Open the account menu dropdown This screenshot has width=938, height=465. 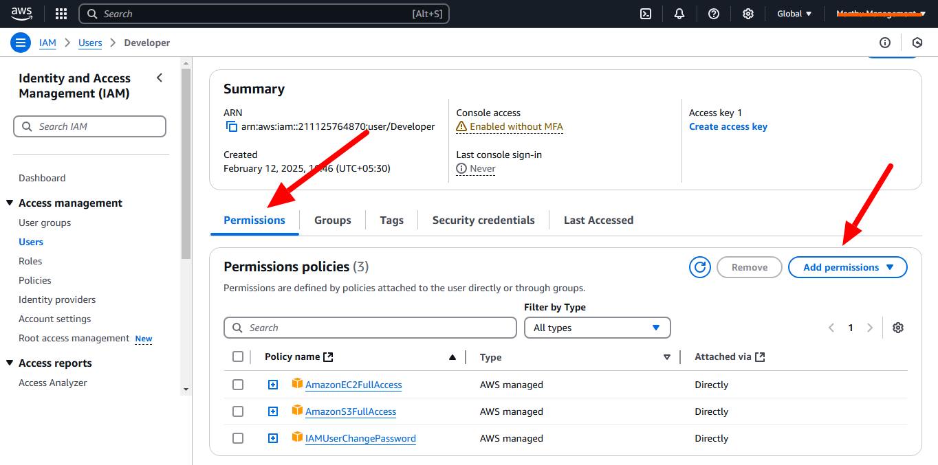tap(881, 14)
